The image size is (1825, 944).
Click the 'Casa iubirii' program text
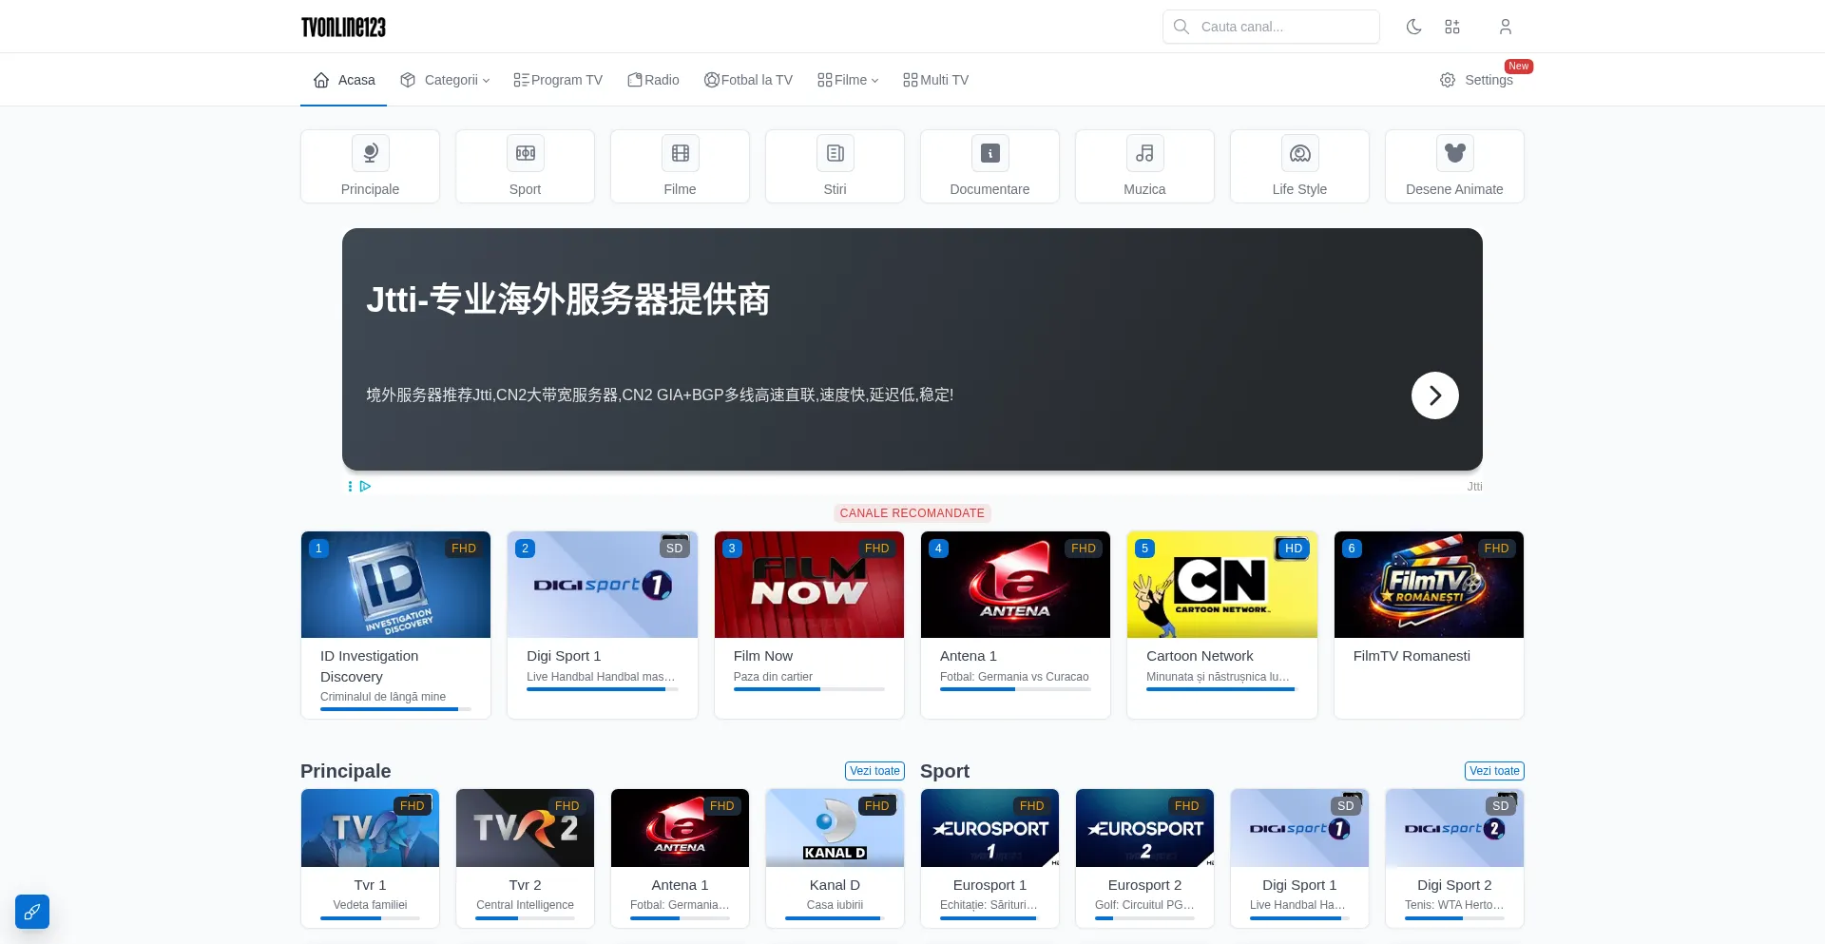coord(836,905)
